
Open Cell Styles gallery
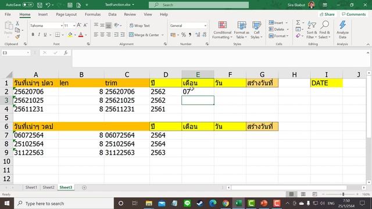(256, 30)
